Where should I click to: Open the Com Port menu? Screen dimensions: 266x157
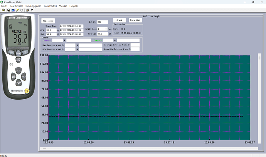[51, 6]
